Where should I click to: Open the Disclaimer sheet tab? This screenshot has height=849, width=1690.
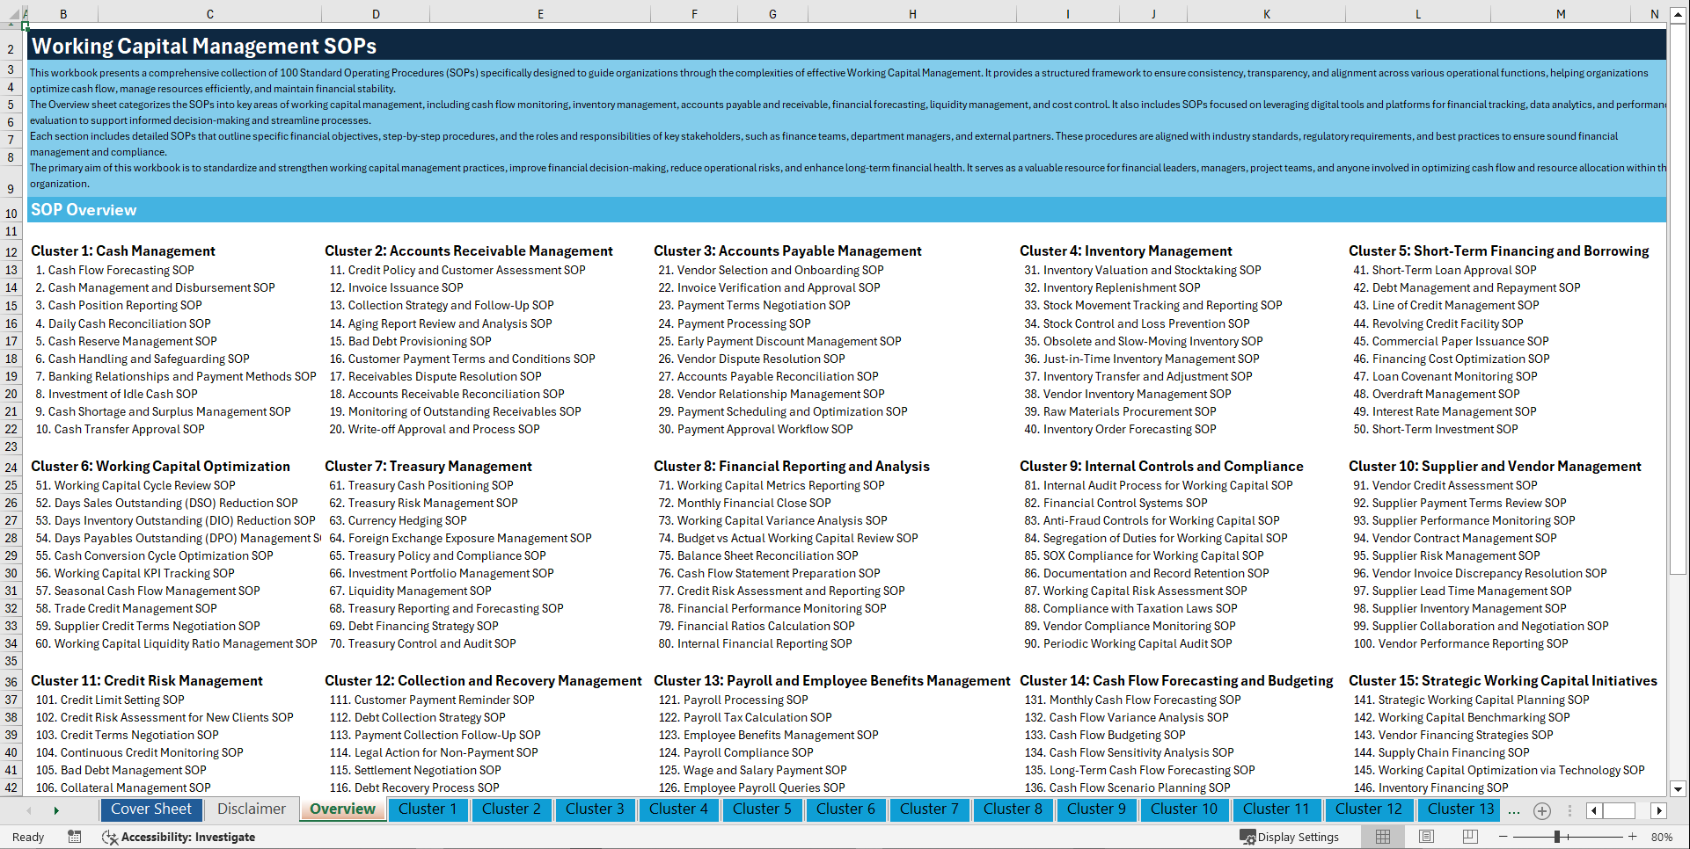[x=250, y=809]
